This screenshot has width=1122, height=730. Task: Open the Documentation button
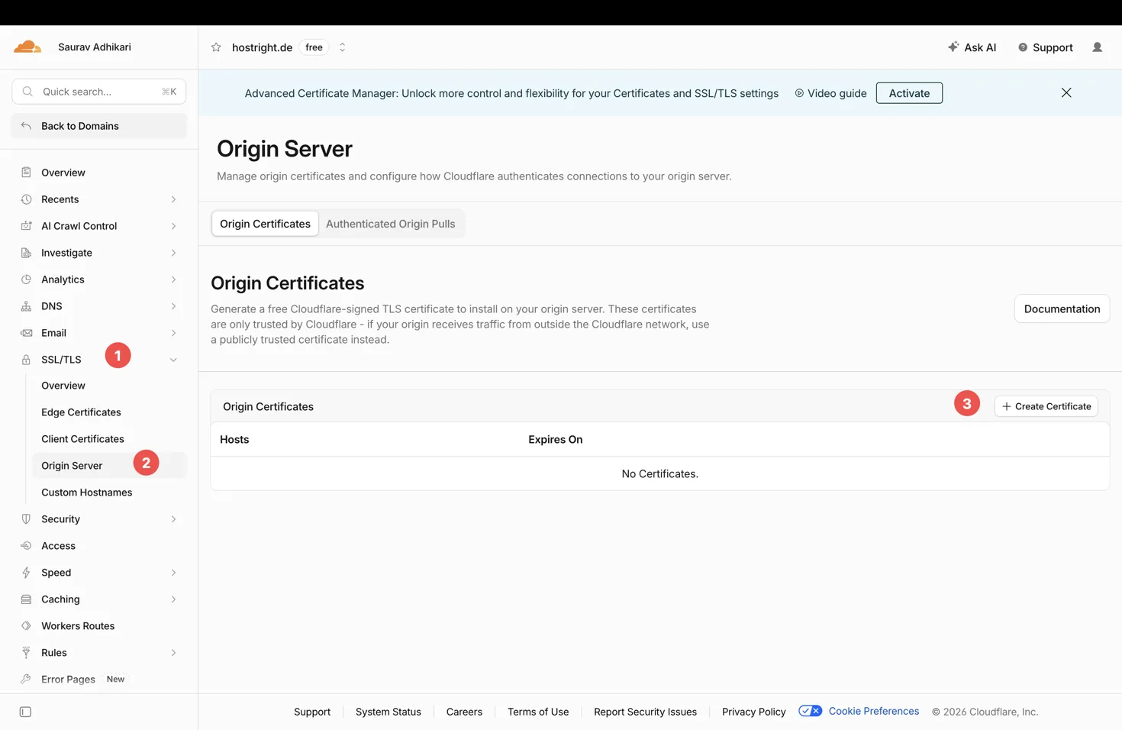[x=1062, y=308]
